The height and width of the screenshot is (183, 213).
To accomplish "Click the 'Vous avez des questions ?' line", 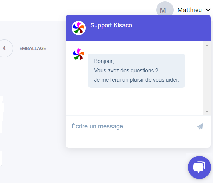I will point(126,71).
